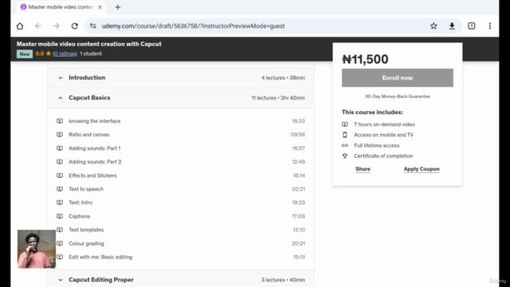Click the browser forward arrow

tap(57, 26)
